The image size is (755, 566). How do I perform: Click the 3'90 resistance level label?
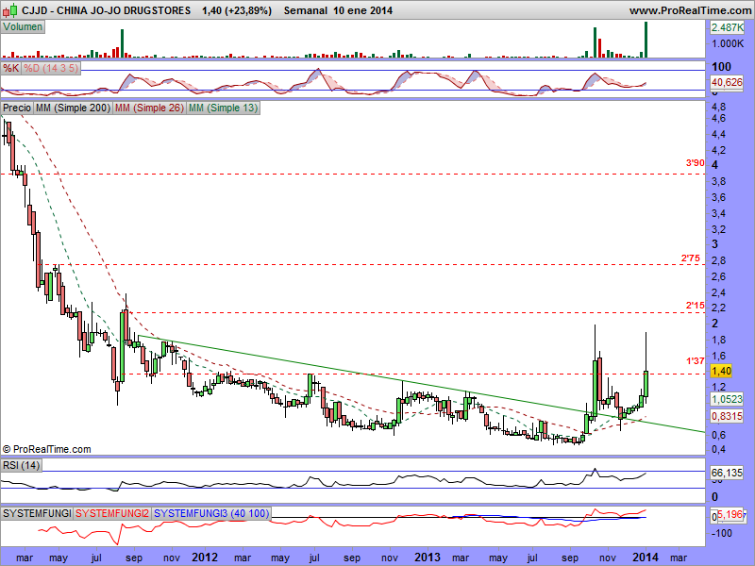(x=695, y=163)
